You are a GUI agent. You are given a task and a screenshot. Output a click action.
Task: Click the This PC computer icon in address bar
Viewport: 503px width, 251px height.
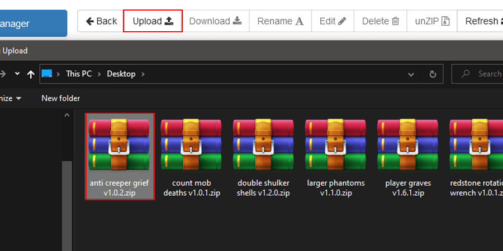(47, 74)
